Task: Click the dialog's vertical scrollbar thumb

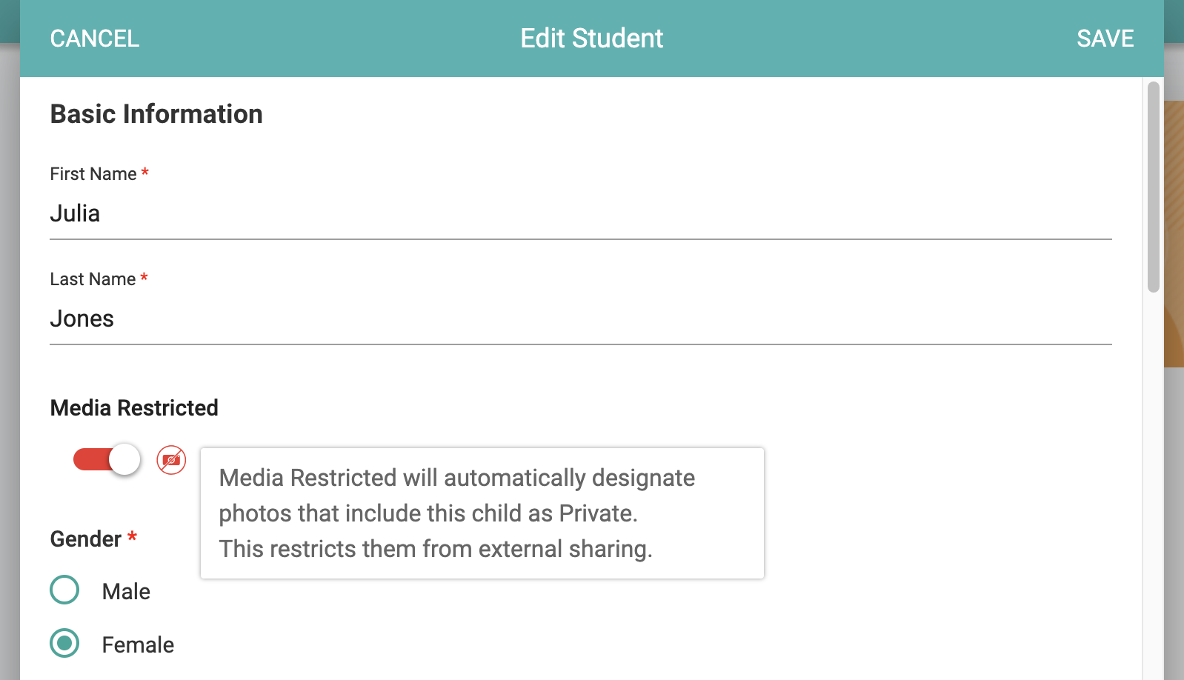Action: pos(1153,187)
